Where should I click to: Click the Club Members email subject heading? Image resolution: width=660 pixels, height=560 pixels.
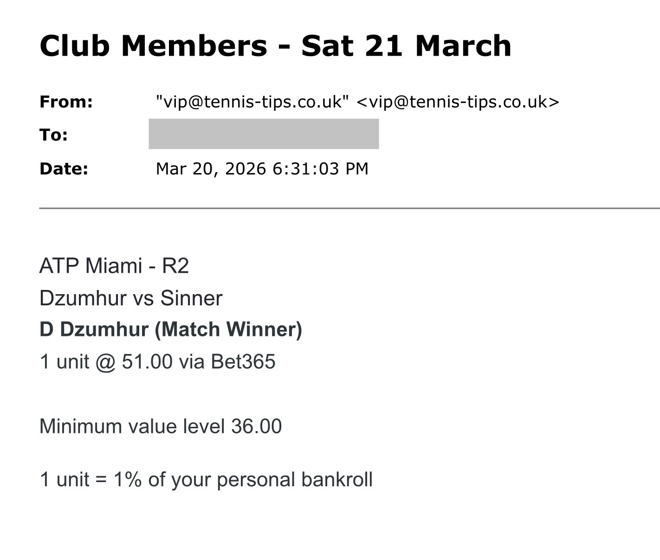tap(275, 46)
